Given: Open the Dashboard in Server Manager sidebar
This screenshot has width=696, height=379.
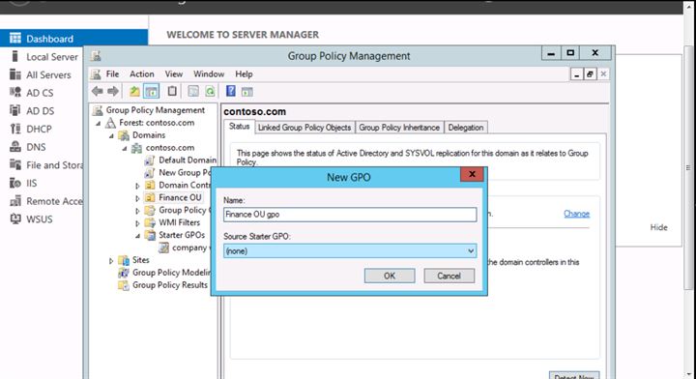Looking at the screenshot, I should point(73,39).
